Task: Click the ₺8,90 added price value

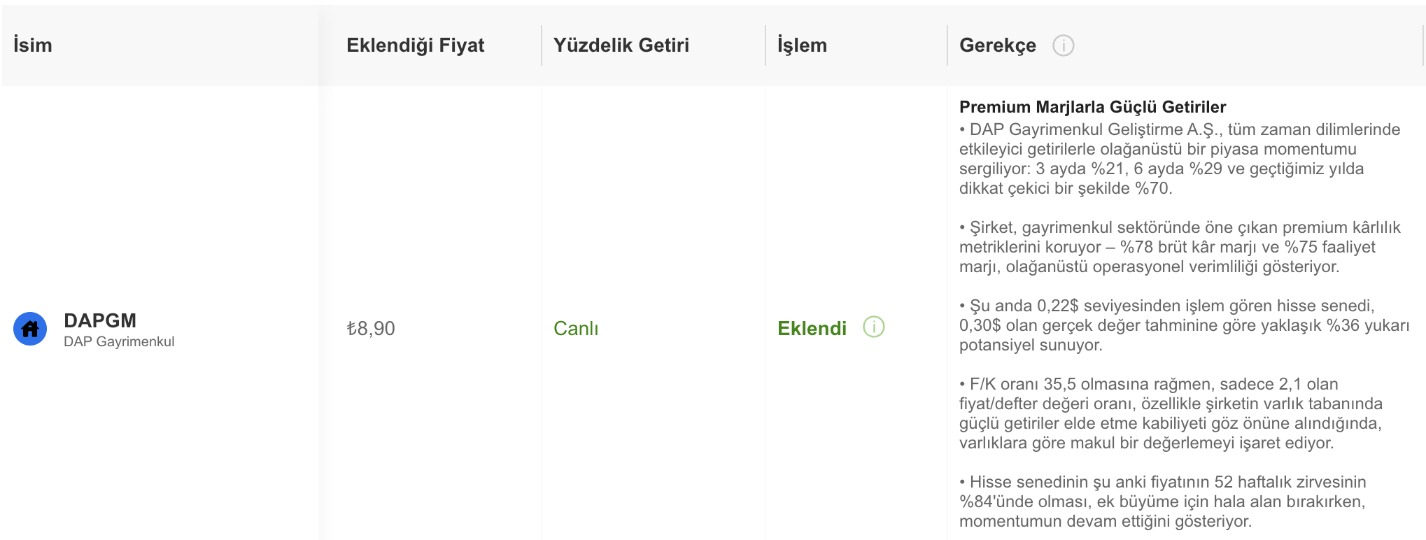Action: click(x=371, y=328)
